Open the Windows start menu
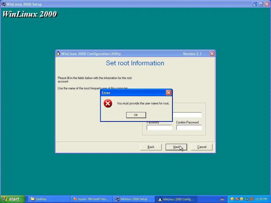The image size is (271, 203). [12, 199]
